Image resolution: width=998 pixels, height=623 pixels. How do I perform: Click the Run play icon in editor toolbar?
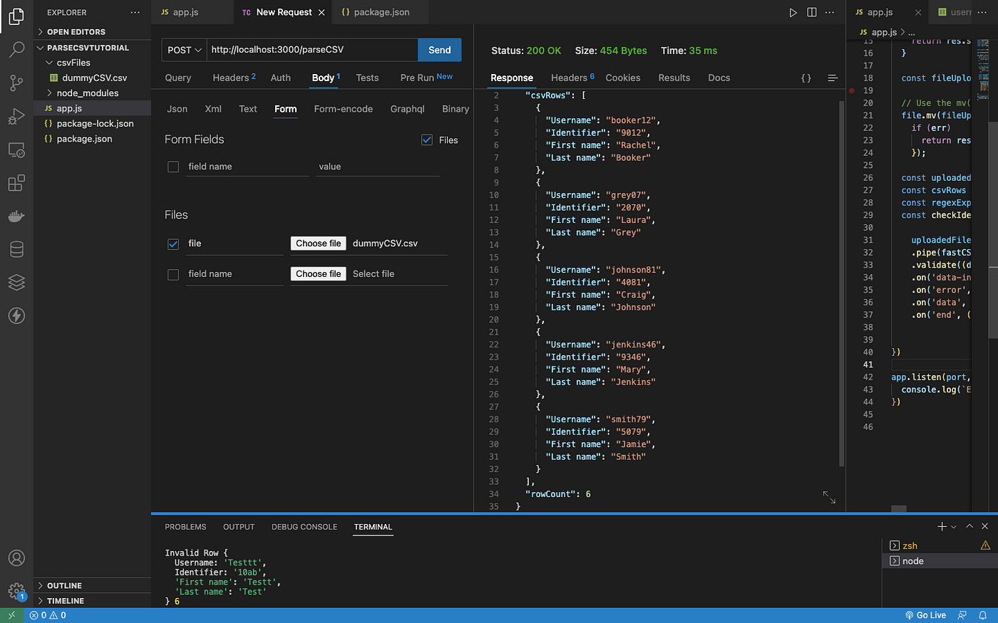[793, 13]
